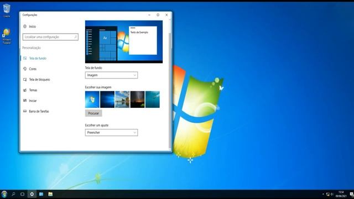Viewport: 354px width, 199px height.
Task: Focus the Localizar uma configuração search field
Action: pyautogui.click(x=50, y=37)
